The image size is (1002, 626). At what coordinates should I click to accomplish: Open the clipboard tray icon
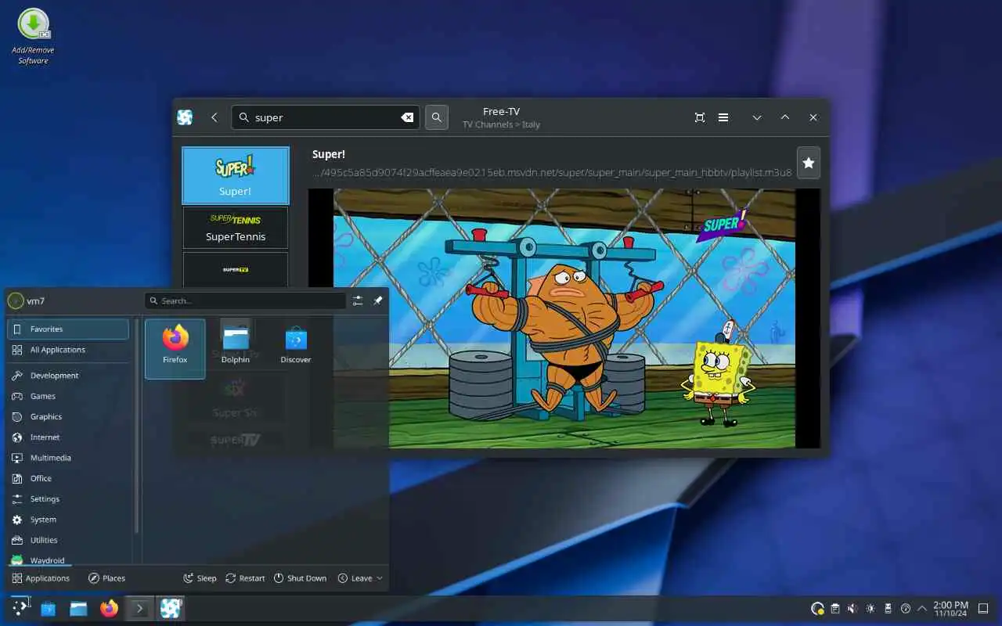pyautogui.click(x=835, y=609)
